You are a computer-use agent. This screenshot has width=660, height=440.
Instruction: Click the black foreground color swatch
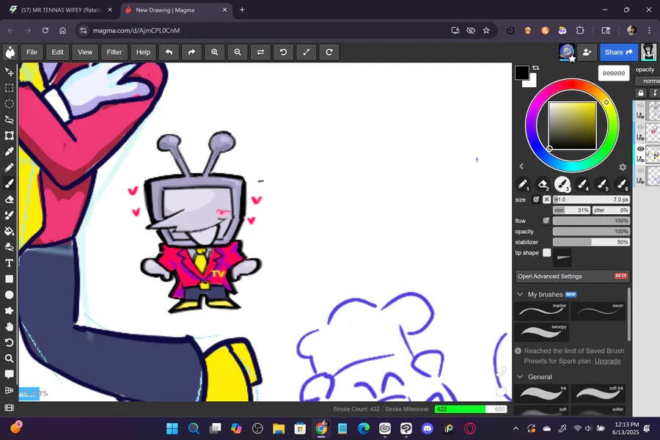522,73
